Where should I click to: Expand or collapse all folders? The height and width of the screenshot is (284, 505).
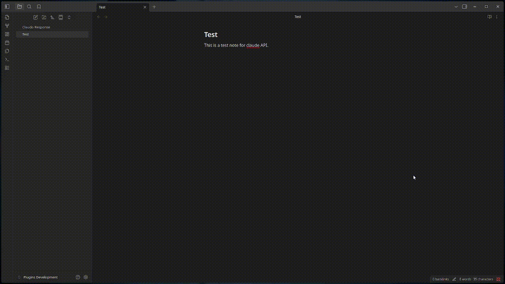point(69,17)
